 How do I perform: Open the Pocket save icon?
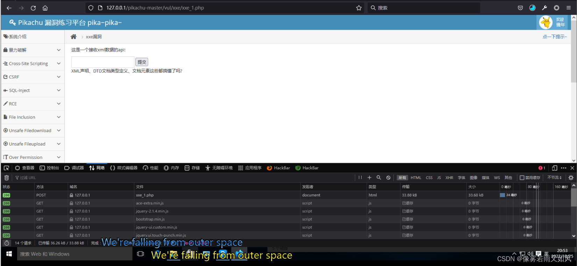tap(520, 8)
